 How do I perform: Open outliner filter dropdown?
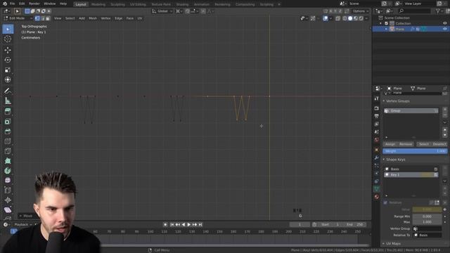[x=439, y=11]
